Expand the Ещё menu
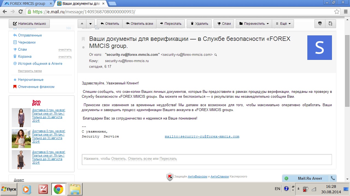Screen dimensions: 350x196 (x=283, y=23)
